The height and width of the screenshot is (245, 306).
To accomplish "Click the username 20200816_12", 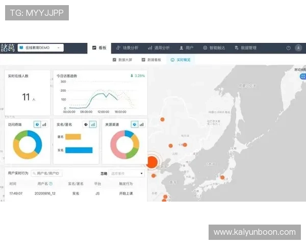I will [x=45, y=193].
